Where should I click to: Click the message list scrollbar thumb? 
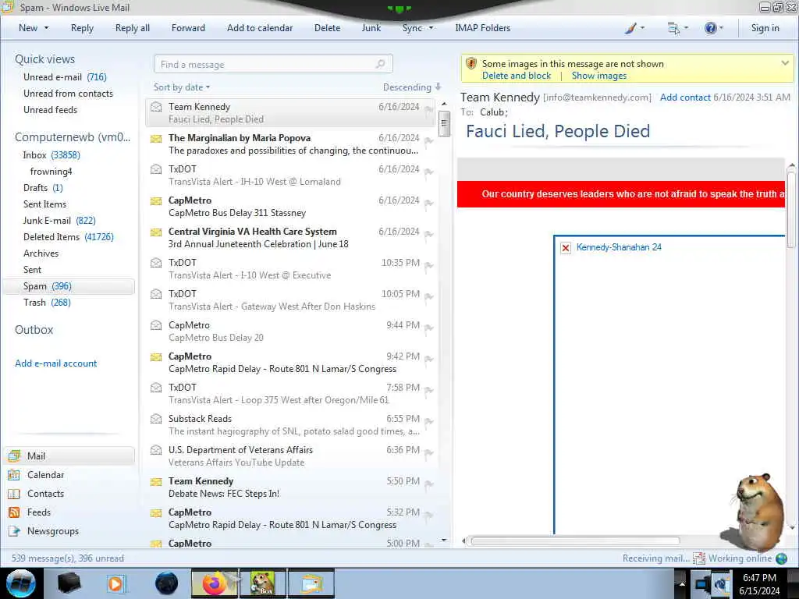(444, 122)
